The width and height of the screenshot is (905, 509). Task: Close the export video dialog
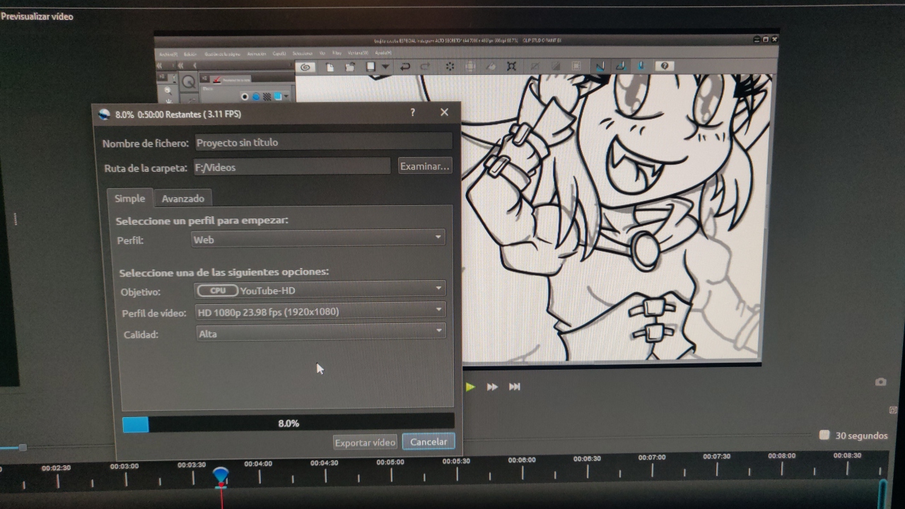pos(444,112)
